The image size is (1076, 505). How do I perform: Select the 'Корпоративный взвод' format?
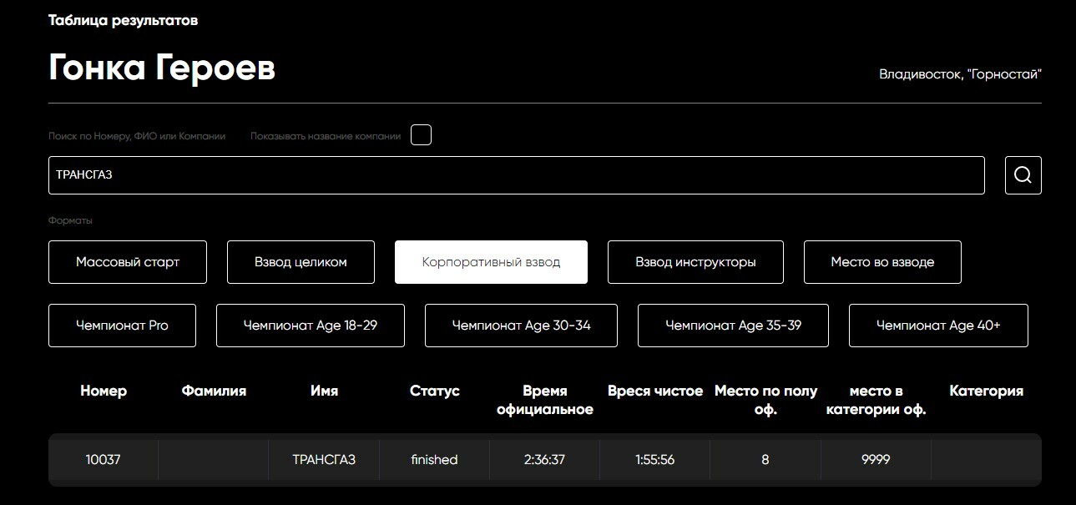point(491,262)
